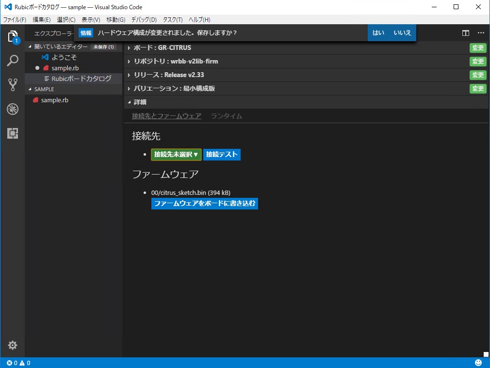Open the Manage gear settings icon

(x=13, y=345)
